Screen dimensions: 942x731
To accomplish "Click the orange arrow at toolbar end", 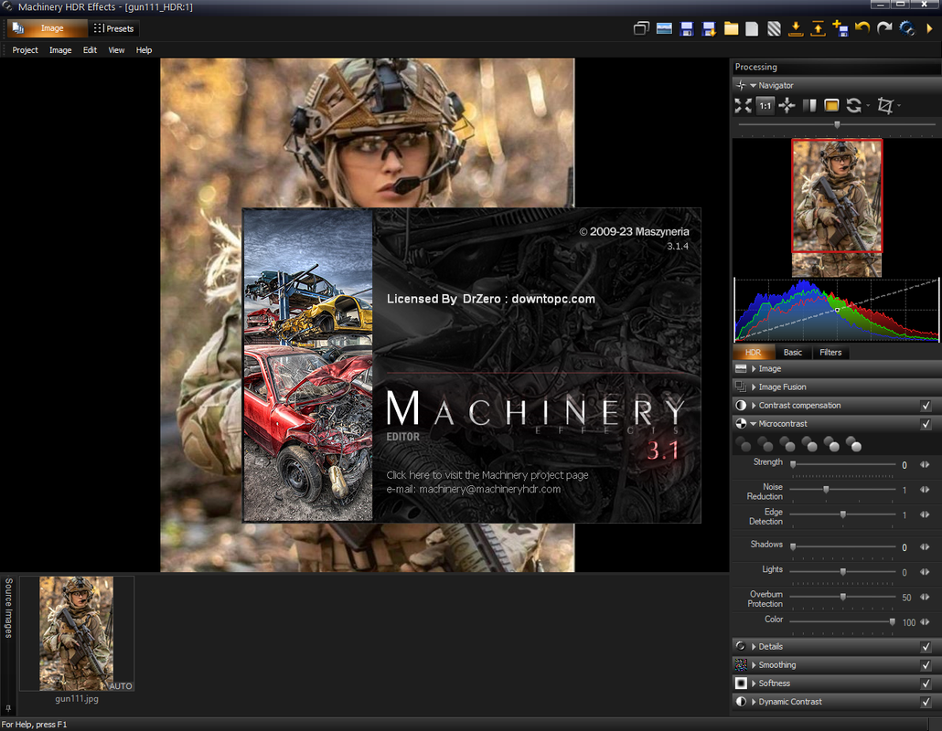I will (929, 28).
